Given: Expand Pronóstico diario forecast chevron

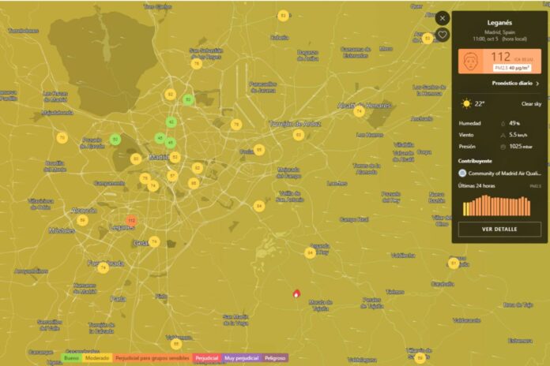Looking at the screenshot, I should pyautogui.click(x=537, y=83).
